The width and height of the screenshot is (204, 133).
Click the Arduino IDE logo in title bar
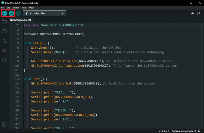3,3
